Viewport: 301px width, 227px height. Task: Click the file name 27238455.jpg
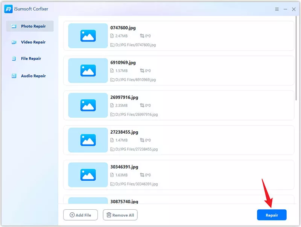(124, 132)
